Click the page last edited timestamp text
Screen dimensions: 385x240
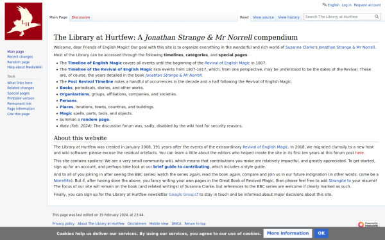coord(98,215)
